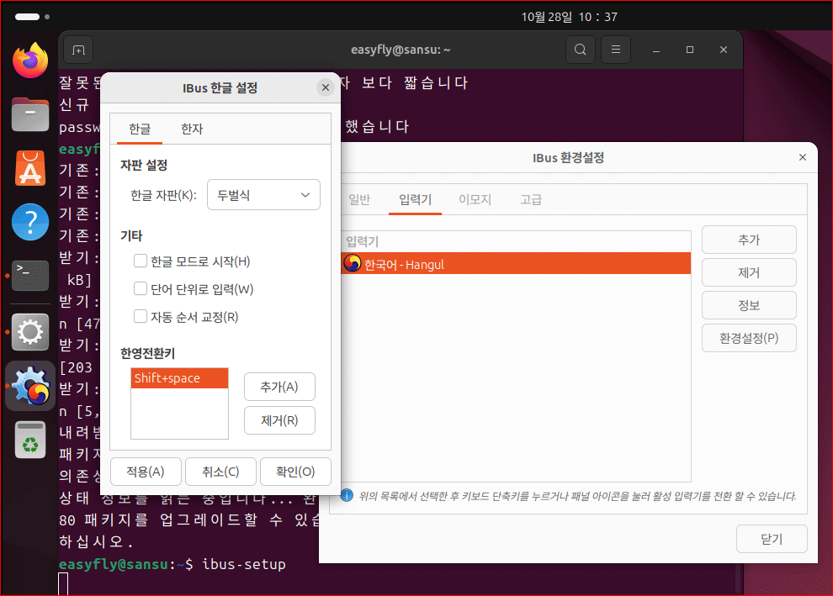
Task: Apply settings with 적용(A)
Action: click(146, 472)
